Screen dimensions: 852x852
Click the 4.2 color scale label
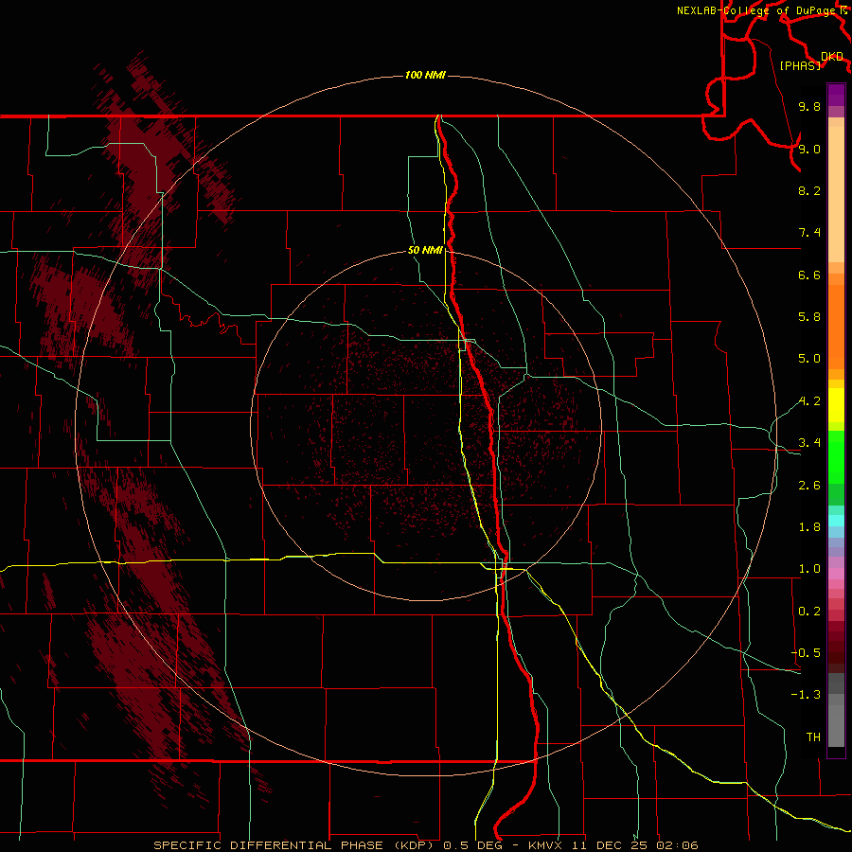(809, 401)
